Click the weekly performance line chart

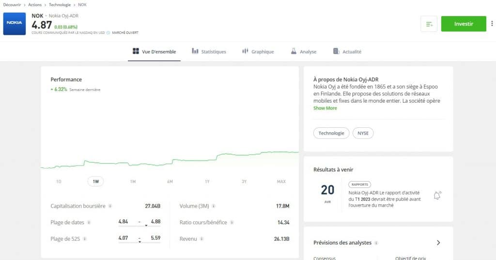170,160
